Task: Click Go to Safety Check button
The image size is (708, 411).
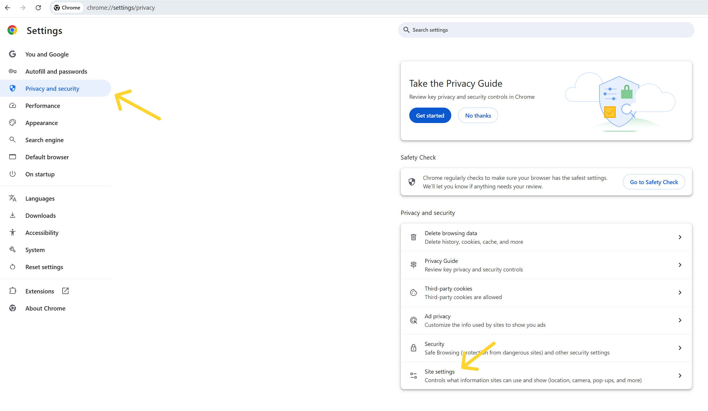Action: coord(653,182)
